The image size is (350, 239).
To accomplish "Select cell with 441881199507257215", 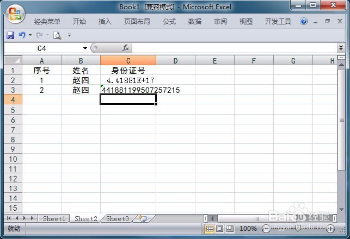I will click(128, 90).
